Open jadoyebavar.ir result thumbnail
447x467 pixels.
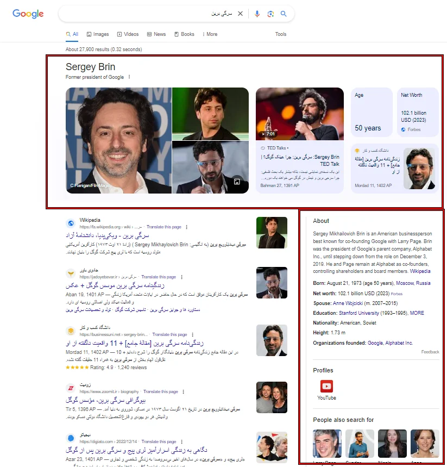click(x=272, y=283)
